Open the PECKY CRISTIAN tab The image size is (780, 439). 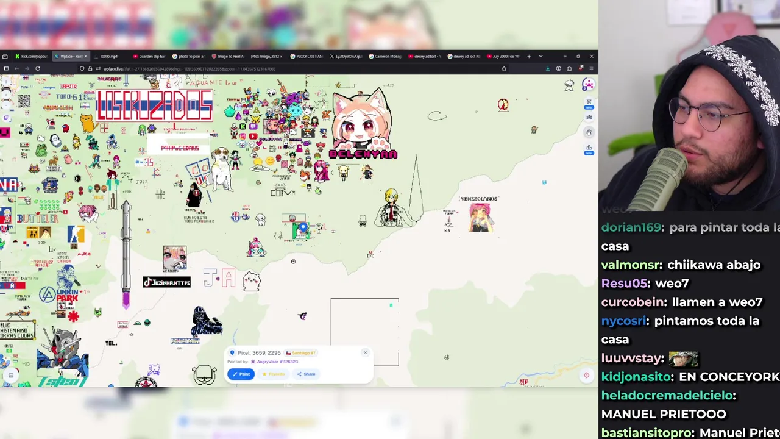[x=307, y=56]
